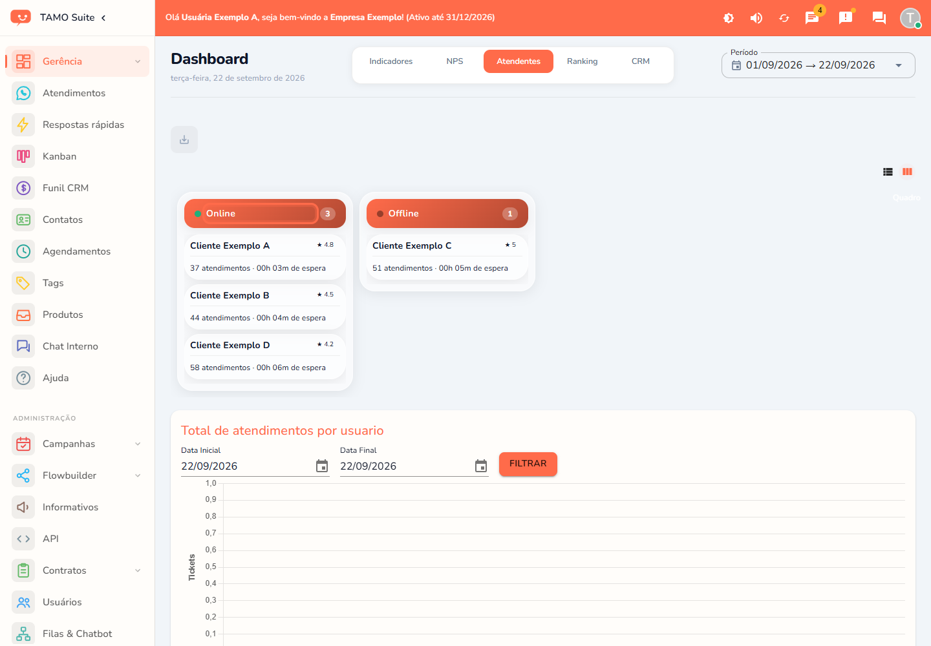
Task: Click the FILTRAR button
Action: pos(528,464)
